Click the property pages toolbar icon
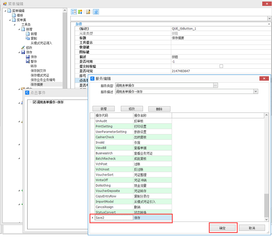272x237 pixels. coord(88,12)
